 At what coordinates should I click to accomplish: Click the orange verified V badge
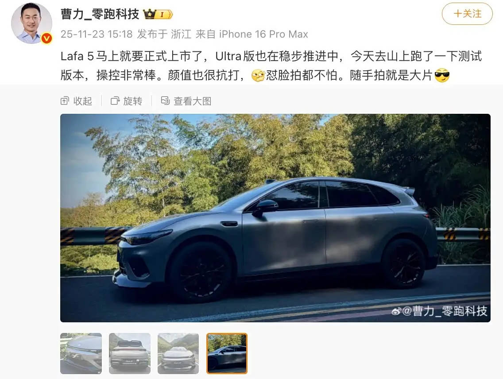(x=47, y=39)
